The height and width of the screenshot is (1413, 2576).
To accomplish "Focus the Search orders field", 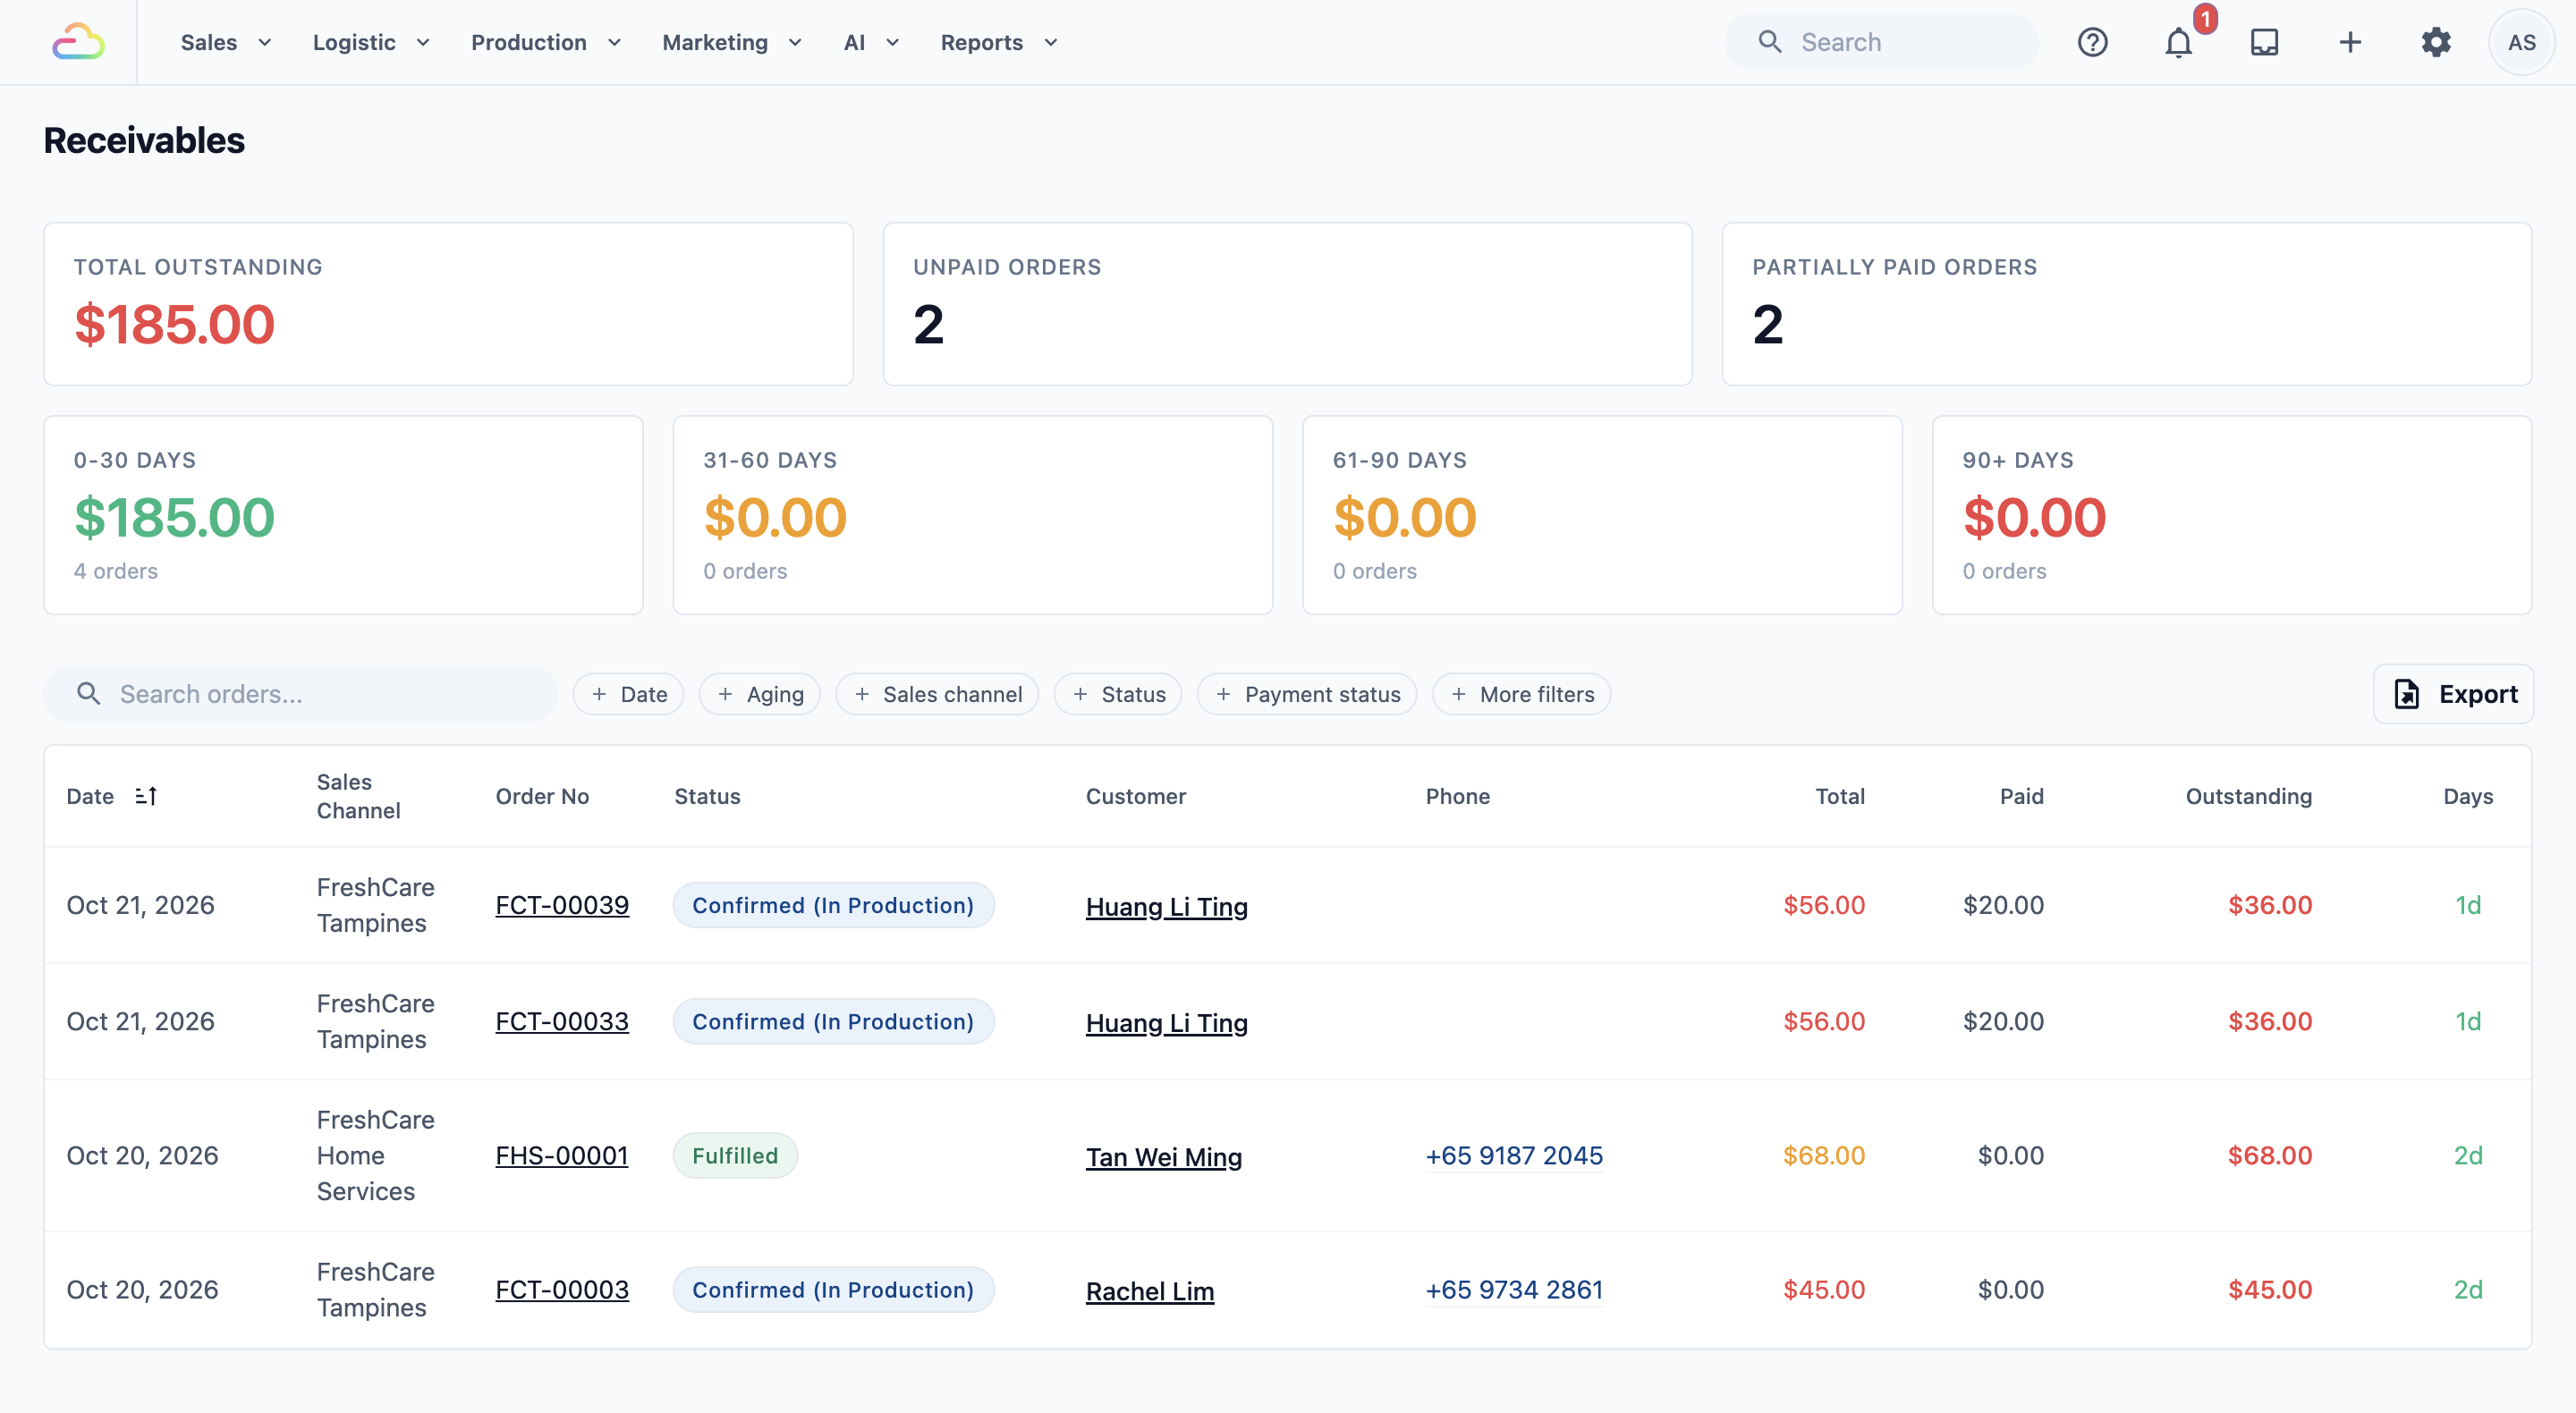I will (x=300, y=694).
